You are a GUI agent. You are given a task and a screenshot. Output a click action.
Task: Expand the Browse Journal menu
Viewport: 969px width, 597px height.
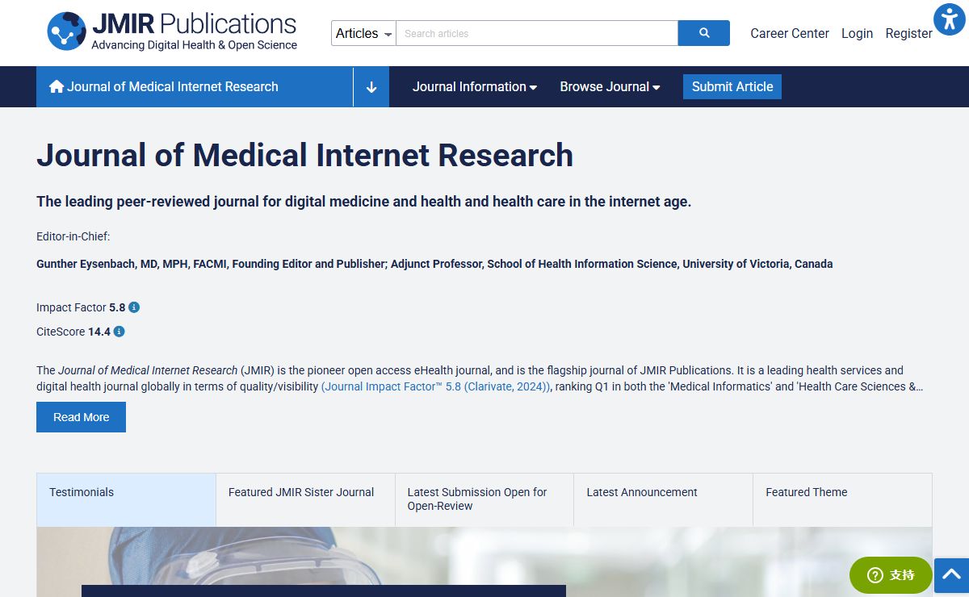click(610, 87)
